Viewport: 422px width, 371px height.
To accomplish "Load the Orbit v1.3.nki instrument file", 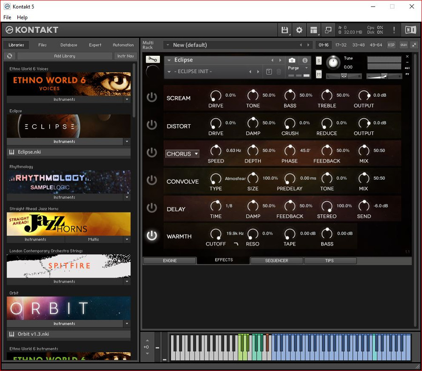I will (x=68, y=334).
